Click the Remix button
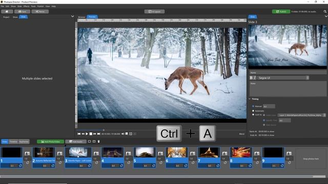The image size is (328, 184). [x=40, y=11]
